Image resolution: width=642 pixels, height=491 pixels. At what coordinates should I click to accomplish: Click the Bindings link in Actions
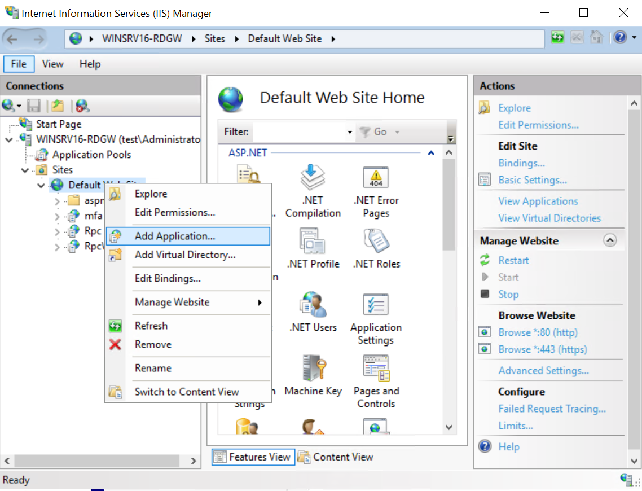point(521,163)
